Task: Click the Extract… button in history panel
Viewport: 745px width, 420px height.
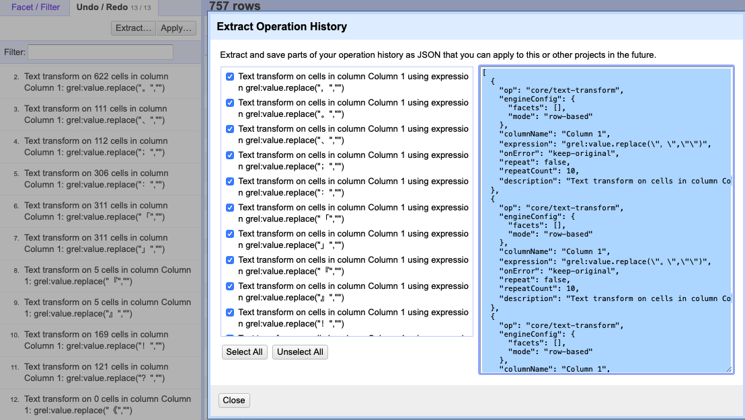Action: click(133, 28)
